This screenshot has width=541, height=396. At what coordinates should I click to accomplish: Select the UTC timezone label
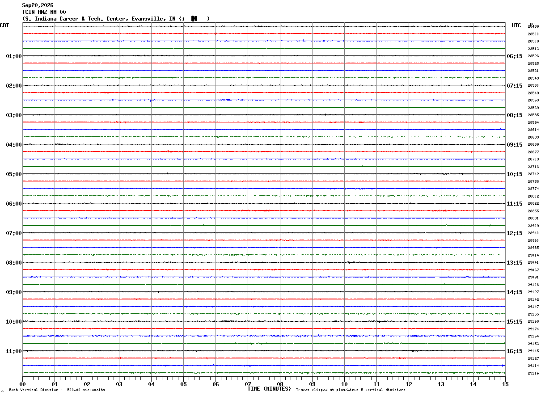tap(516, 25)
